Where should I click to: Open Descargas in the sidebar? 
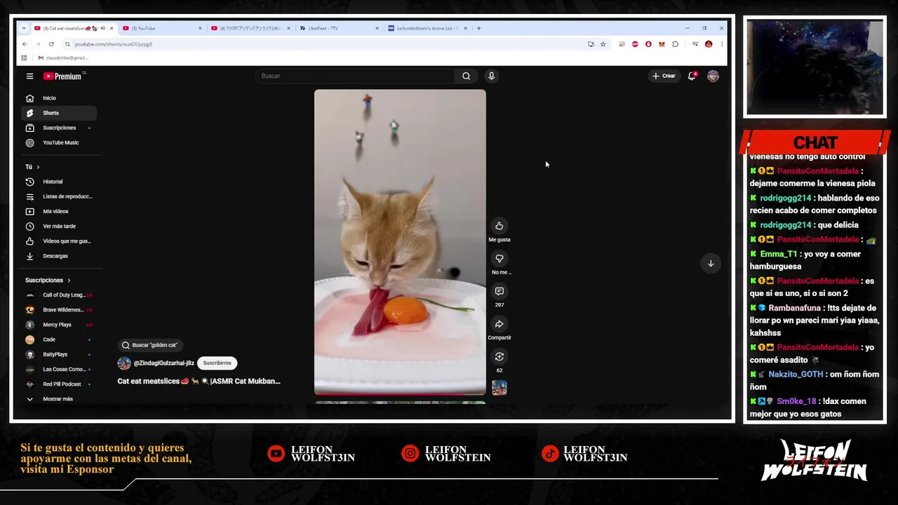point(58,256)
